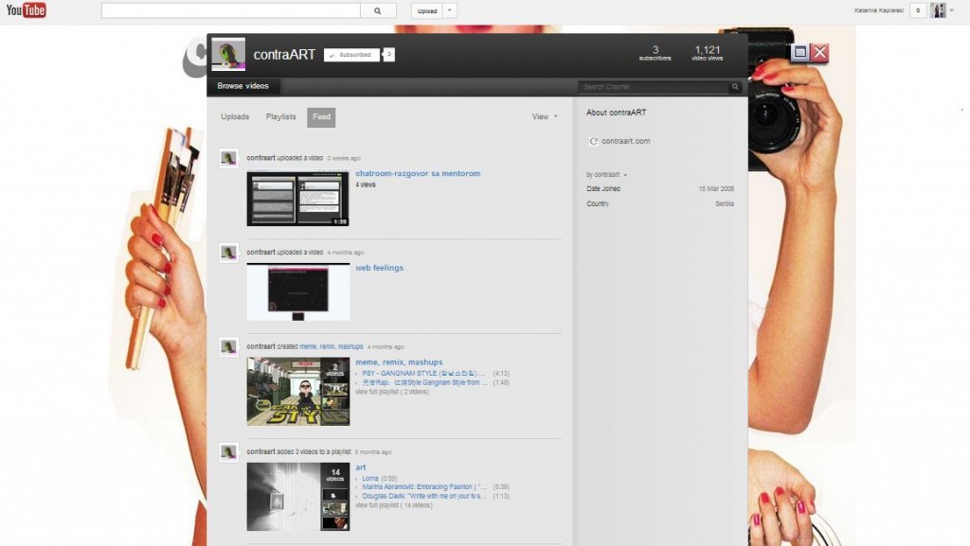Click the Upload button
The image size is (970, 546).
pyautogui.click(x=427, y=10)
